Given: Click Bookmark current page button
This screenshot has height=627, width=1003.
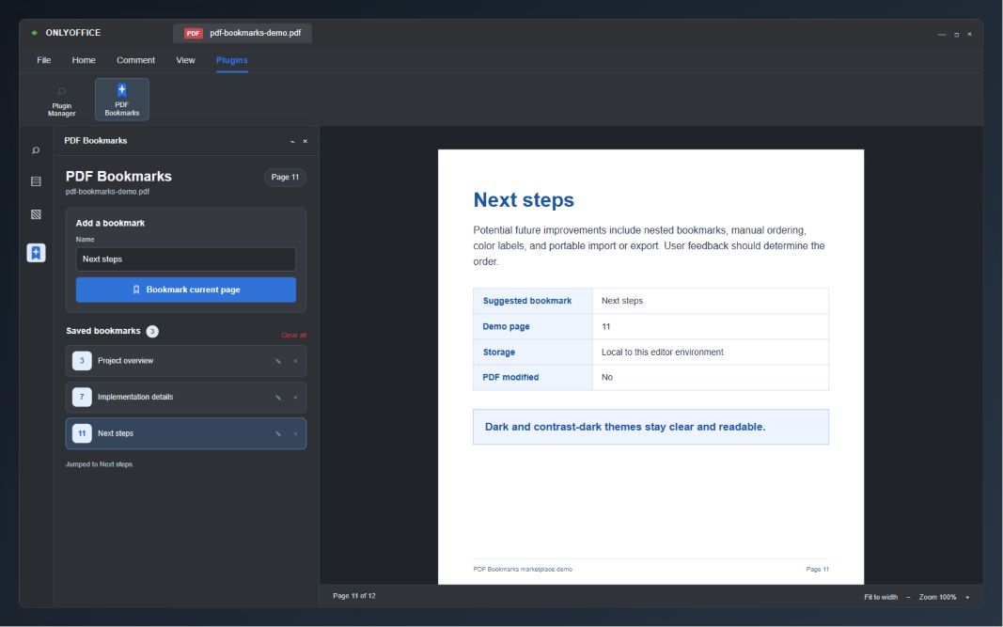Looking at the screenshot, I should [x=186, y=290].
